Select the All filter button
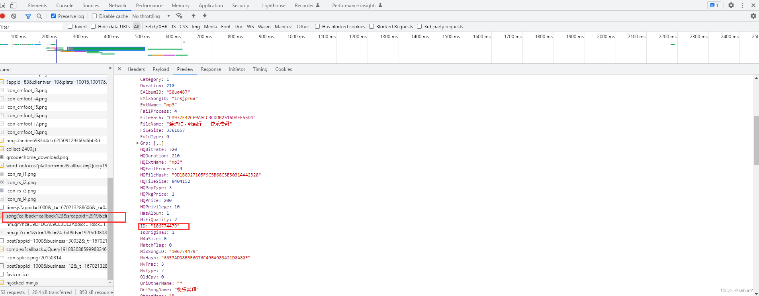759x296 pixels. 137,27
